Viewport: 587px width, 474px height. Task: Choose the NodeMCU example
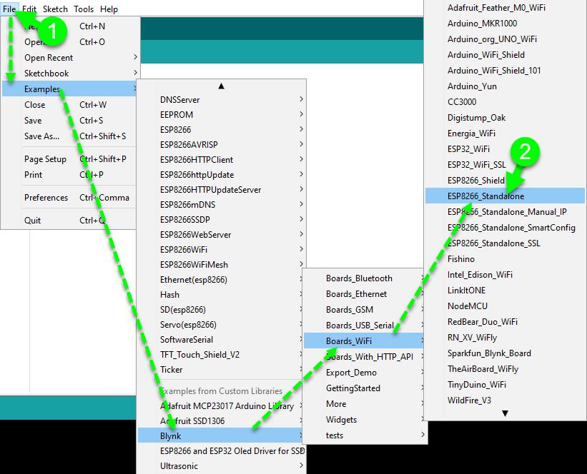pyautogui.click(x=505, y=306)
